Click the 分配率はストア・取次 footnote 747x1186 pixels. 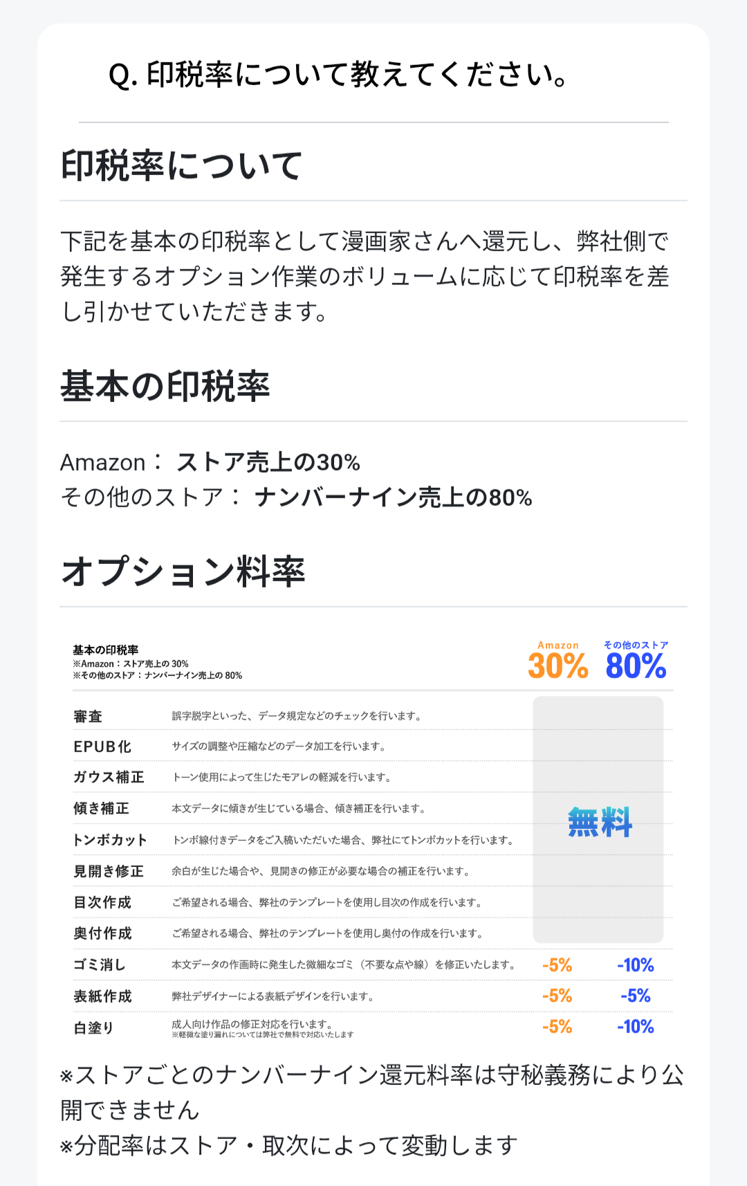[289, 1146]
